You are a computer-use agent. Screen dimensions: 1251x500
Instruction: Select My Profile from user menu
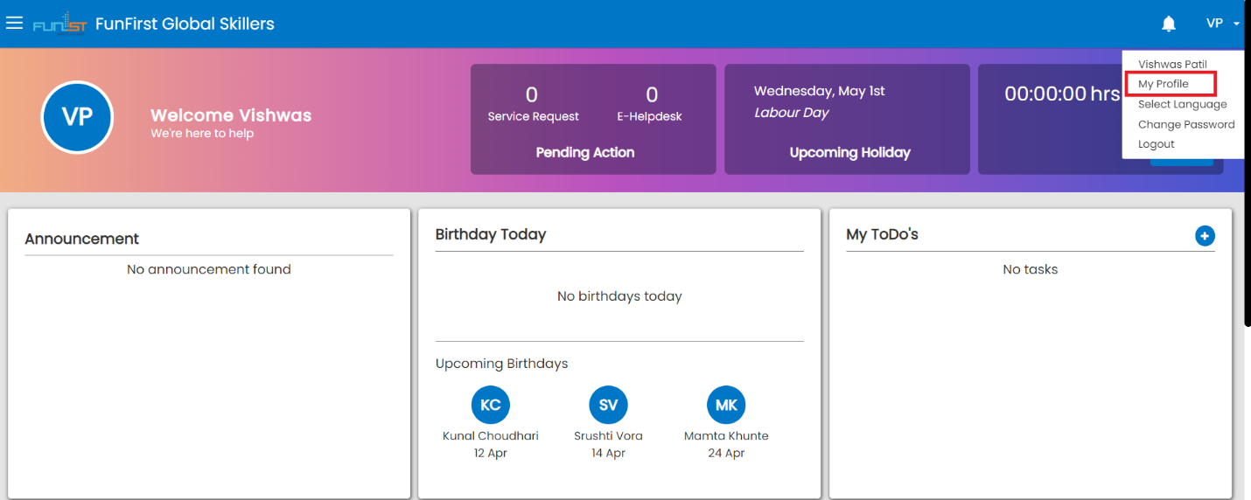pyautogui.click(x=1164, y=84)
